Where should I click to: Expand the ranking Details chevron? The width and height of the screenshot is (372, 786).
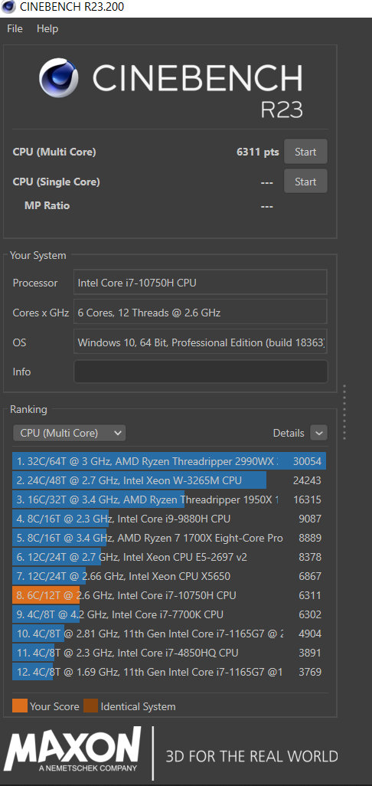[x=318, y=433]
